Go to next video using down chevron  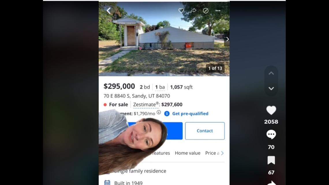271,89
